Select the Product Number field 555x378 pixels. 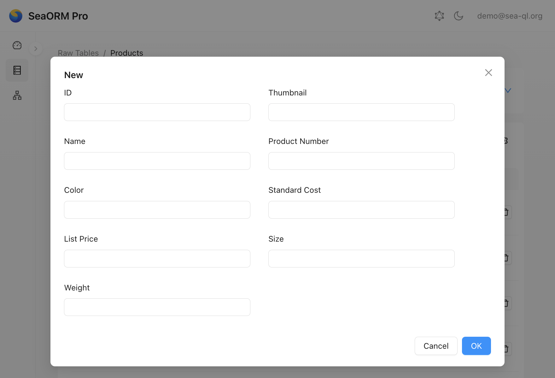click(x=361, y=161)
